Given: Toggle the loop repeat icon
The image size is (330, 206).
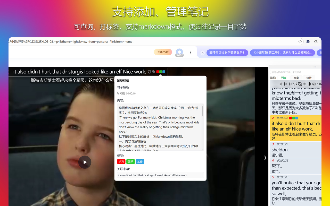Looking at the screenshot, I should pos(295,84).
